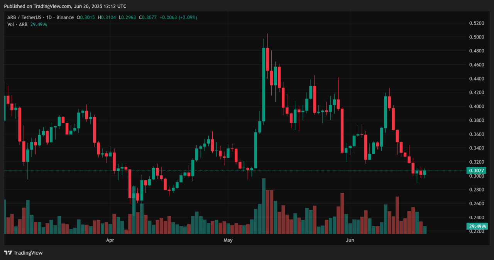Click the 0.5200 label atop price axis
Viewport: 494px width, 260px height.
click(476, 23)
